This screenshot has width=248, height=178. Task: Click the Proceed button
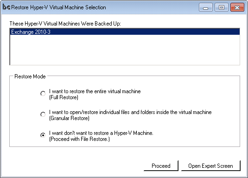[161, 165]
